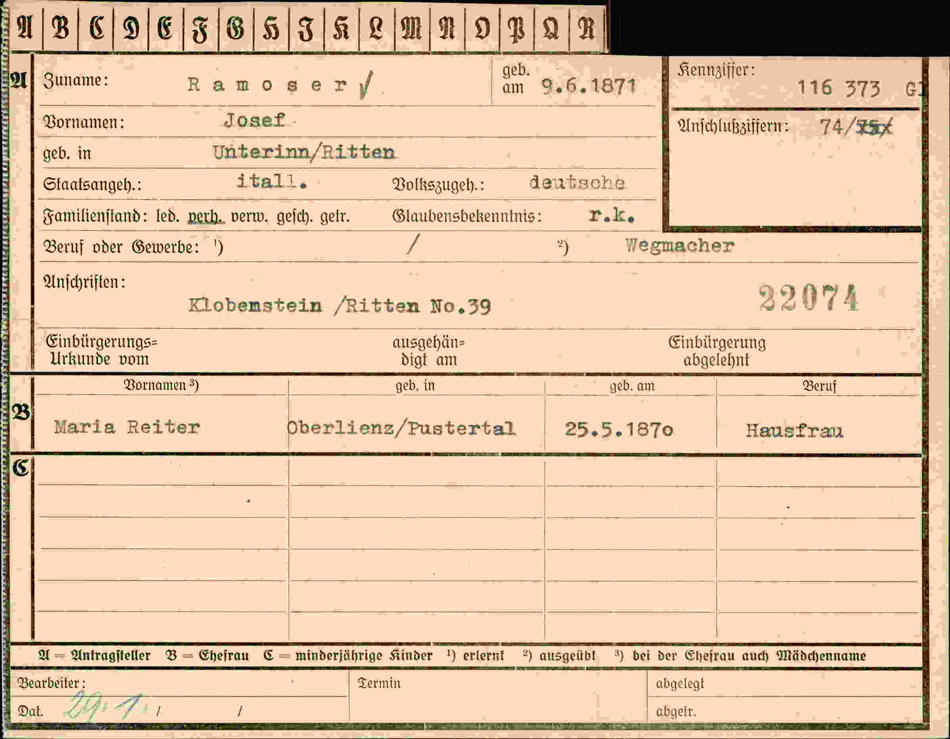950x739 pixels.
Task: Select the index tab letter P
Action: point(517,30)
